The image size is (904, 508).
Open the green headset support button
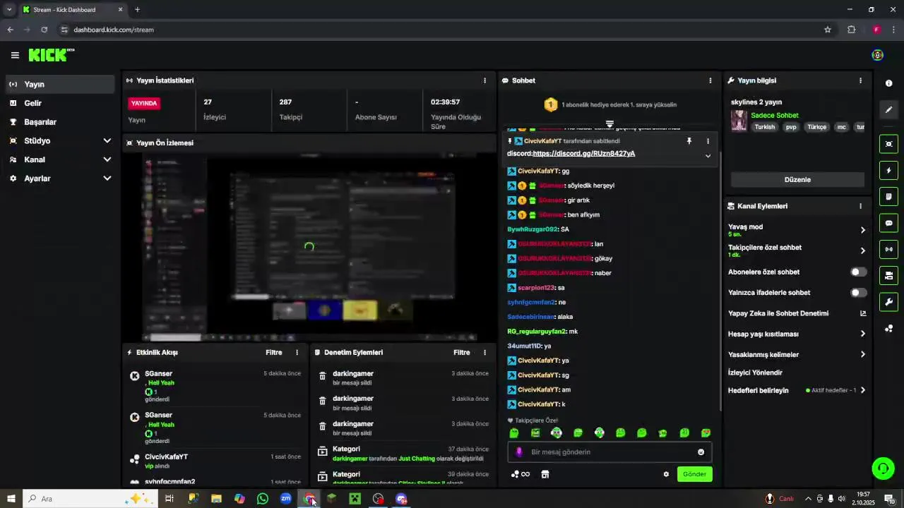(882, 468)
